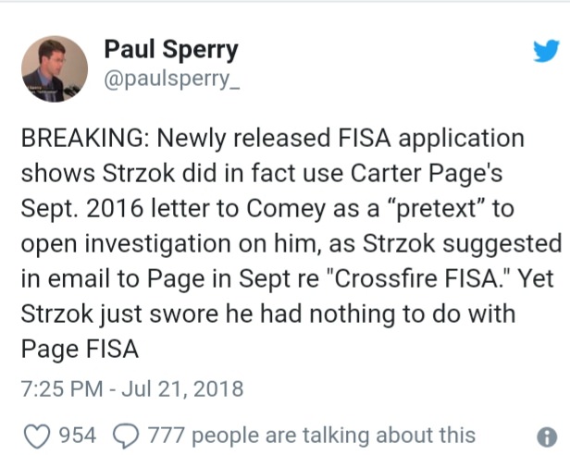Click the 954 likes count
The height and width of the screenshot is (455, 570).
(78, 436)
